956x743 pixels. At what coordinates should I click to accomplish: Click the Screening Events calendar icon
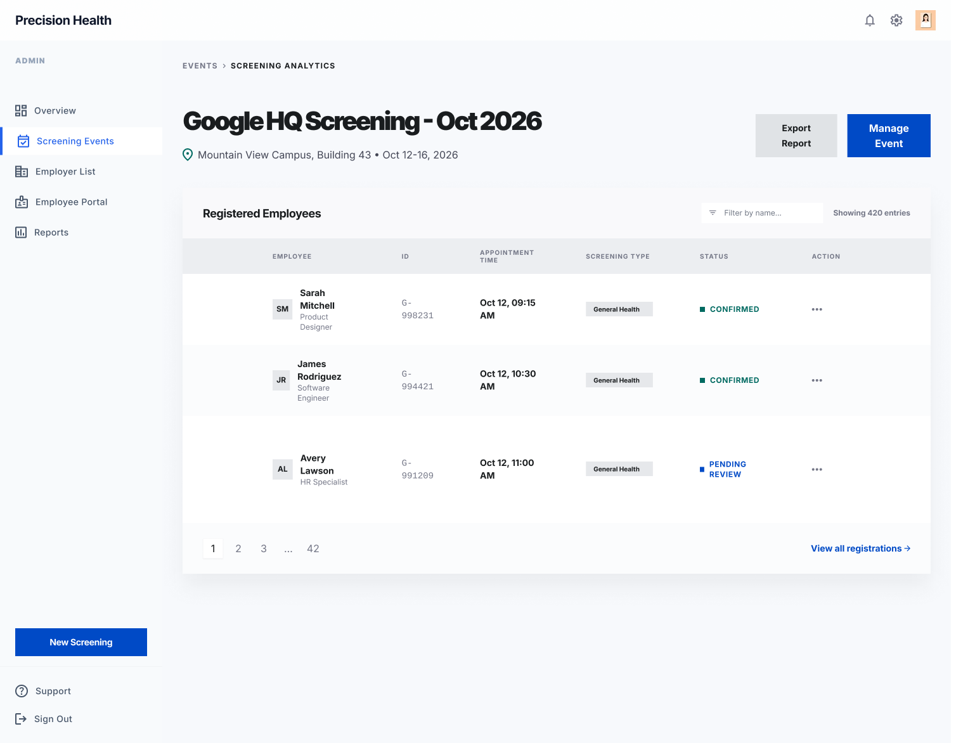23,141
